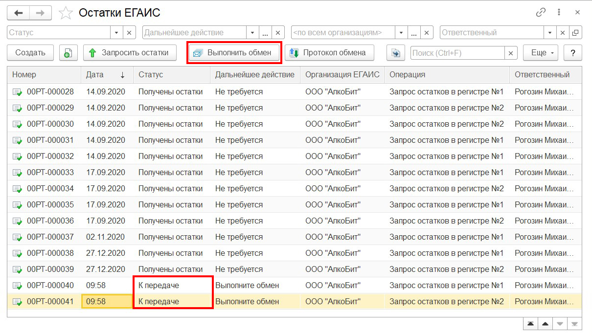Open ellipsis selector for organization filter
The width and height of the screenshot is (592, 336).
[414, 33]
